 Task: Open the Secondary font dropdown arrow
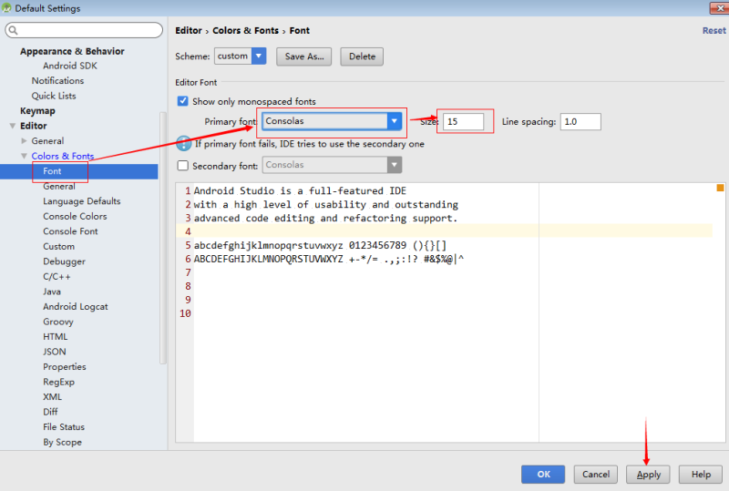tap(395, 165)
